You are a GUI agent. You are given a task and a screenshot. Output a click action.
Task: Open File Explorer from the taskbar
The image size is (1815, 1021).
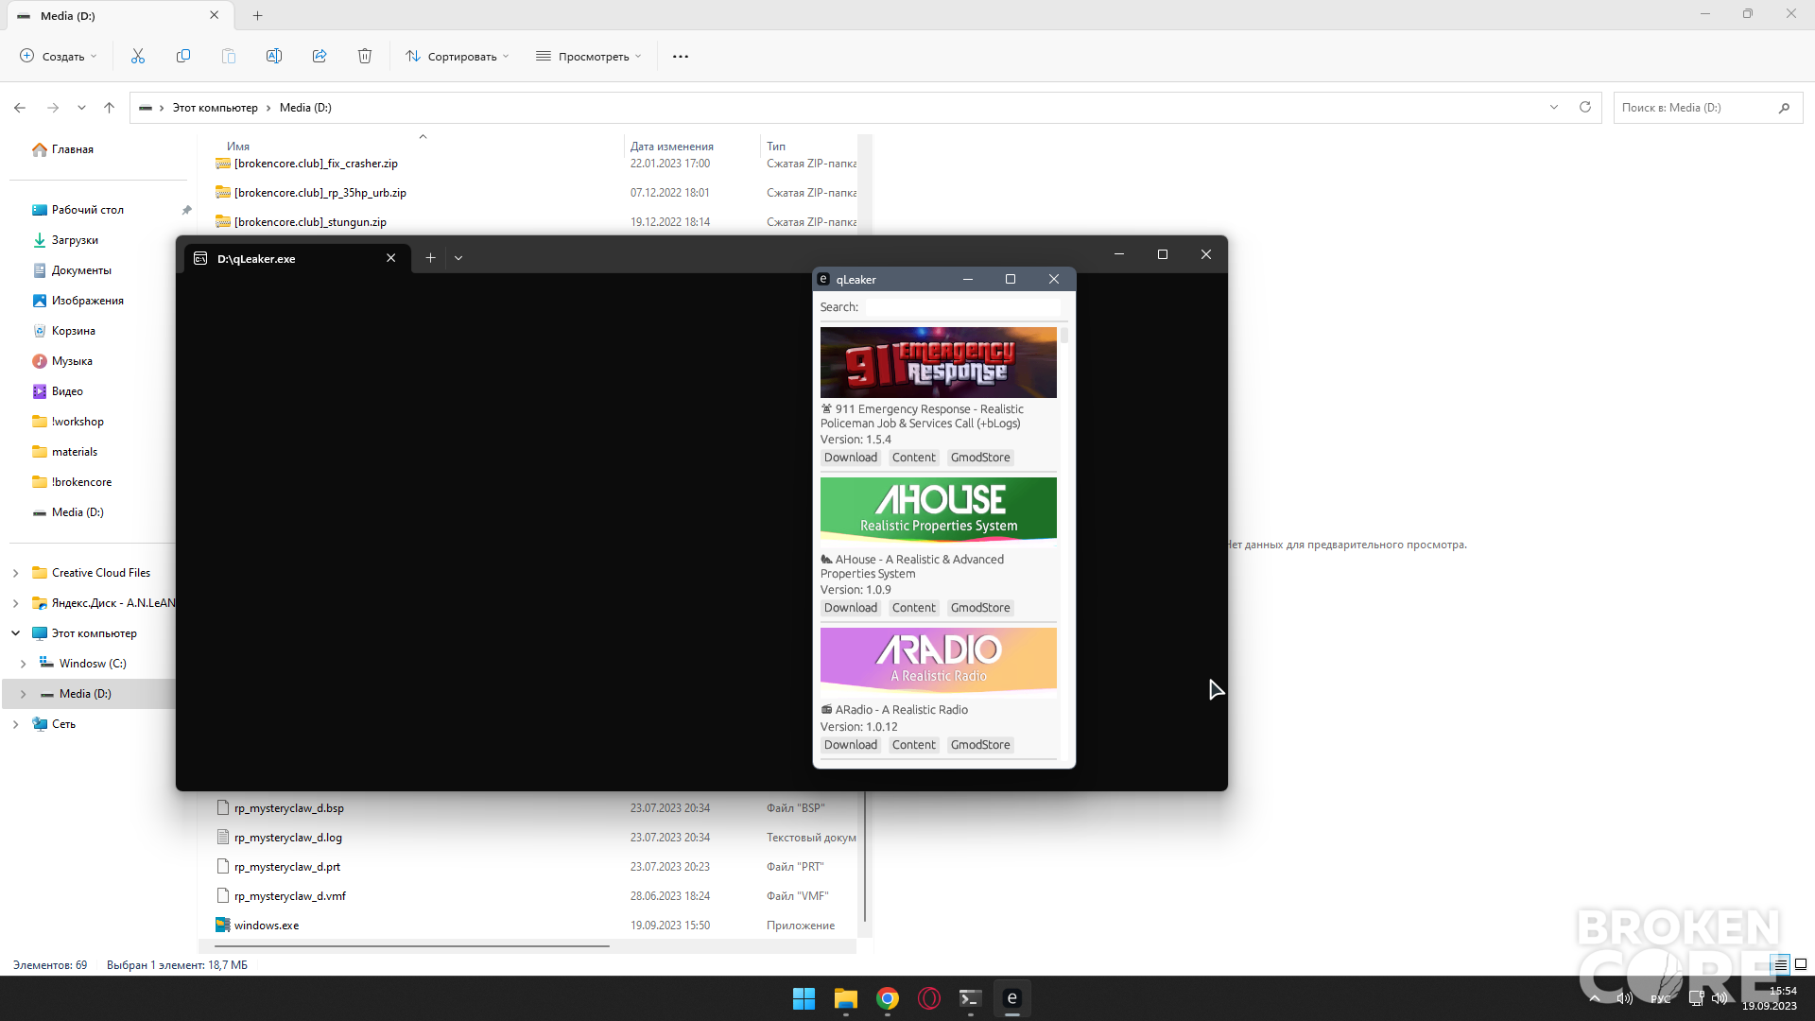coord(845,998)
